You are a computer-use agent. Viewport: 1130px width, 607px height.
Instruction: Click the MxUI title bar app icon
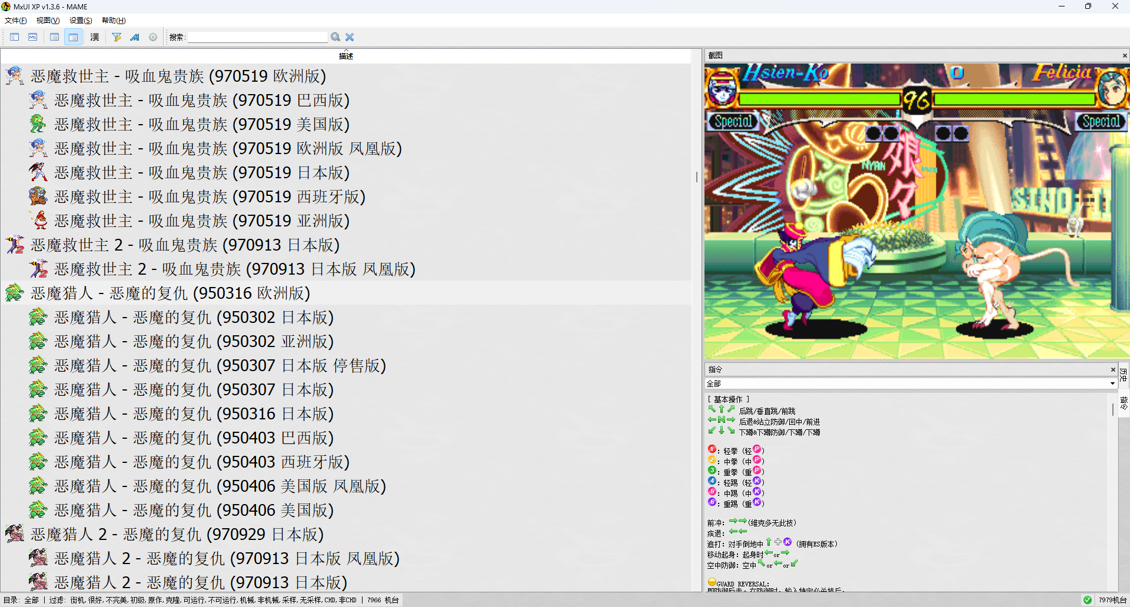(6, 6)
